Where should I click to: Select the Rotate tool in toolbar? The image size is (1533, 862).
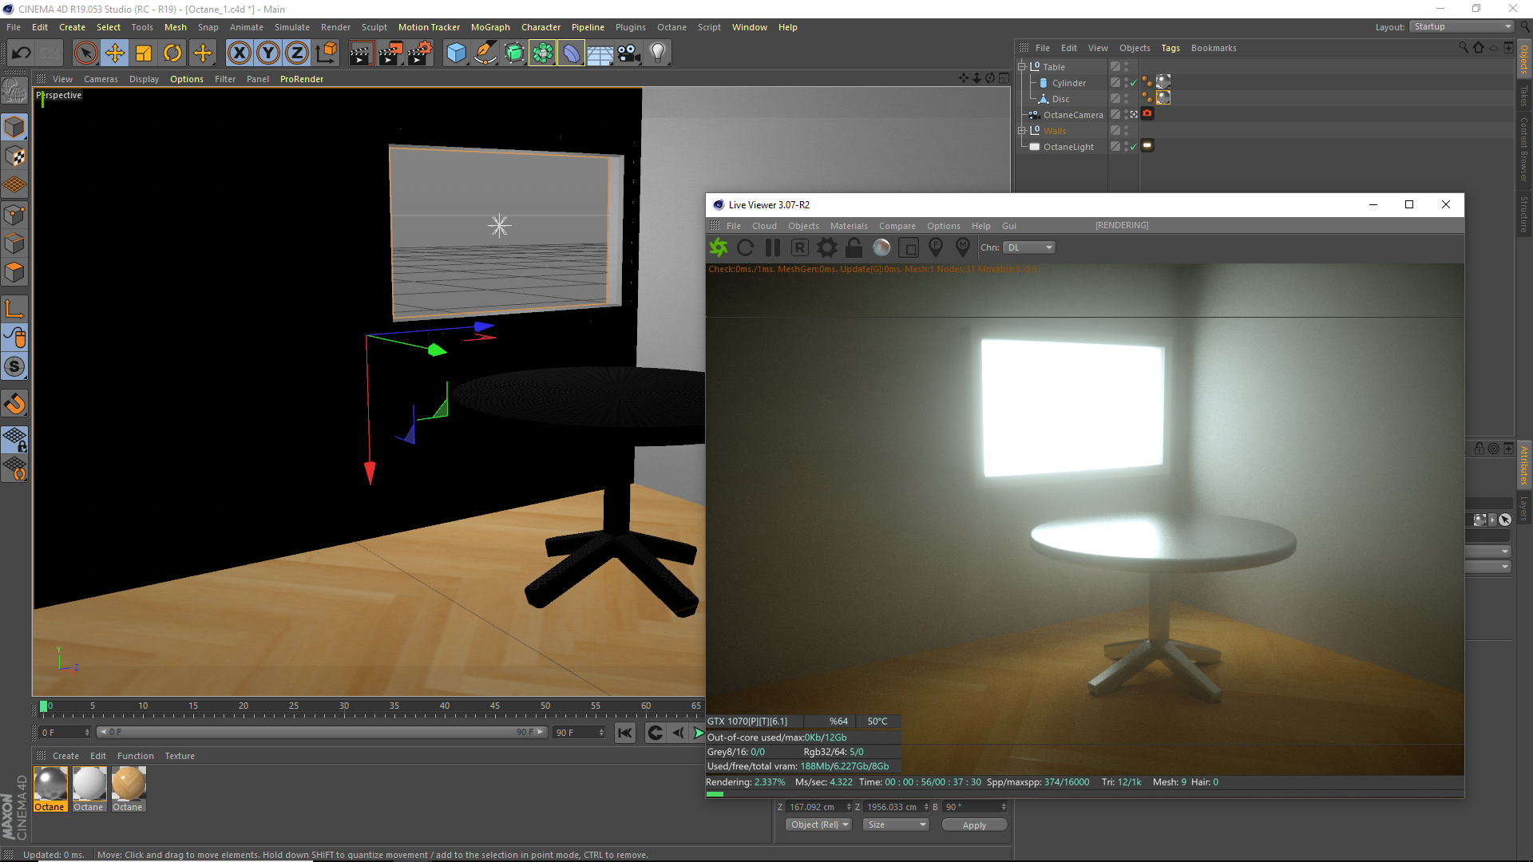click(172, 53)
